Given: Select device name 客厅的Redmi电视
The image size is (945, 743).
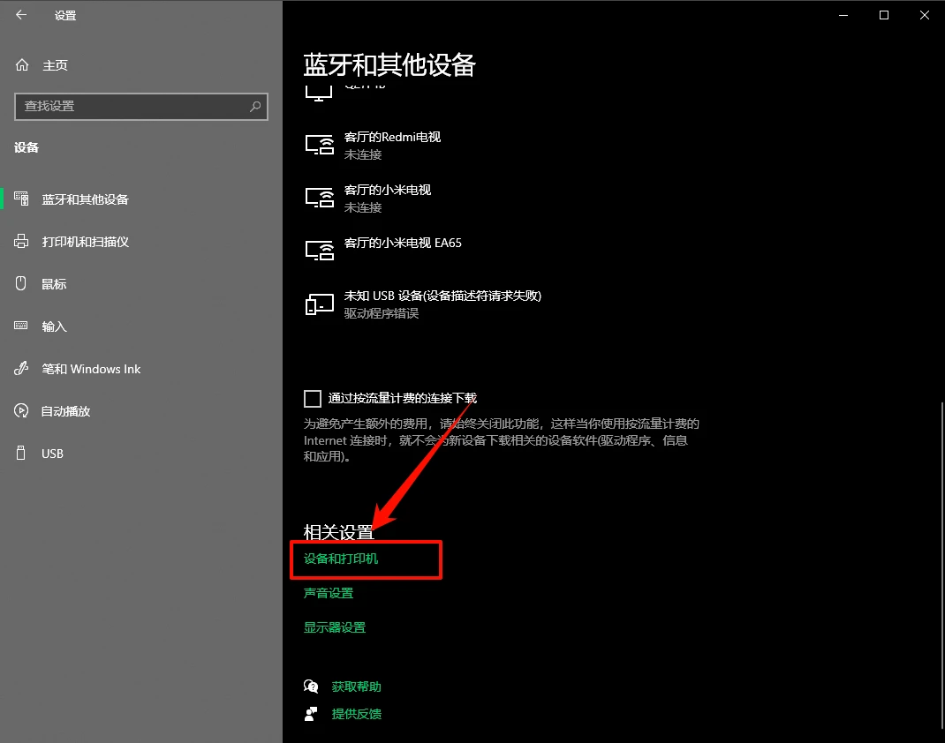Looking at the screenshot, I should pyautogui.click(x=392, y=138).
